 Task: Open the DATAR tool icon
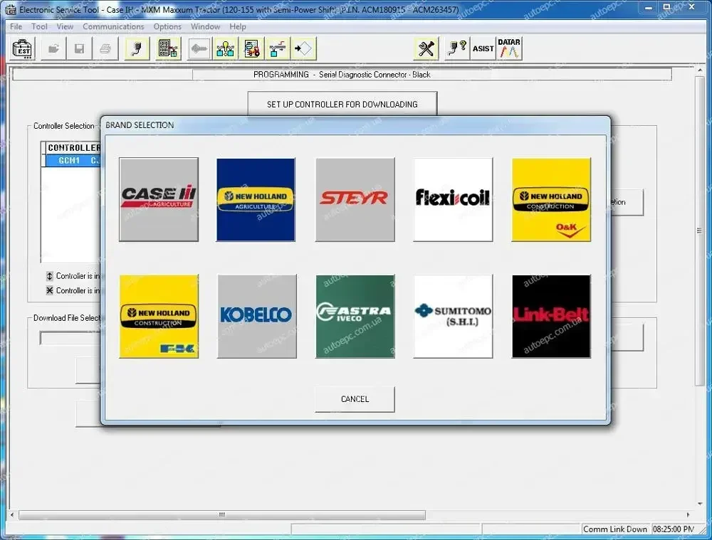(509, 49)
